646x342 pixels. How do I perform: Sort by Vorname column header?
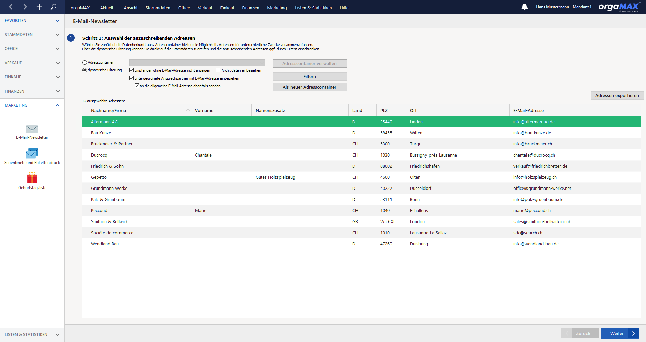(221, 110)
